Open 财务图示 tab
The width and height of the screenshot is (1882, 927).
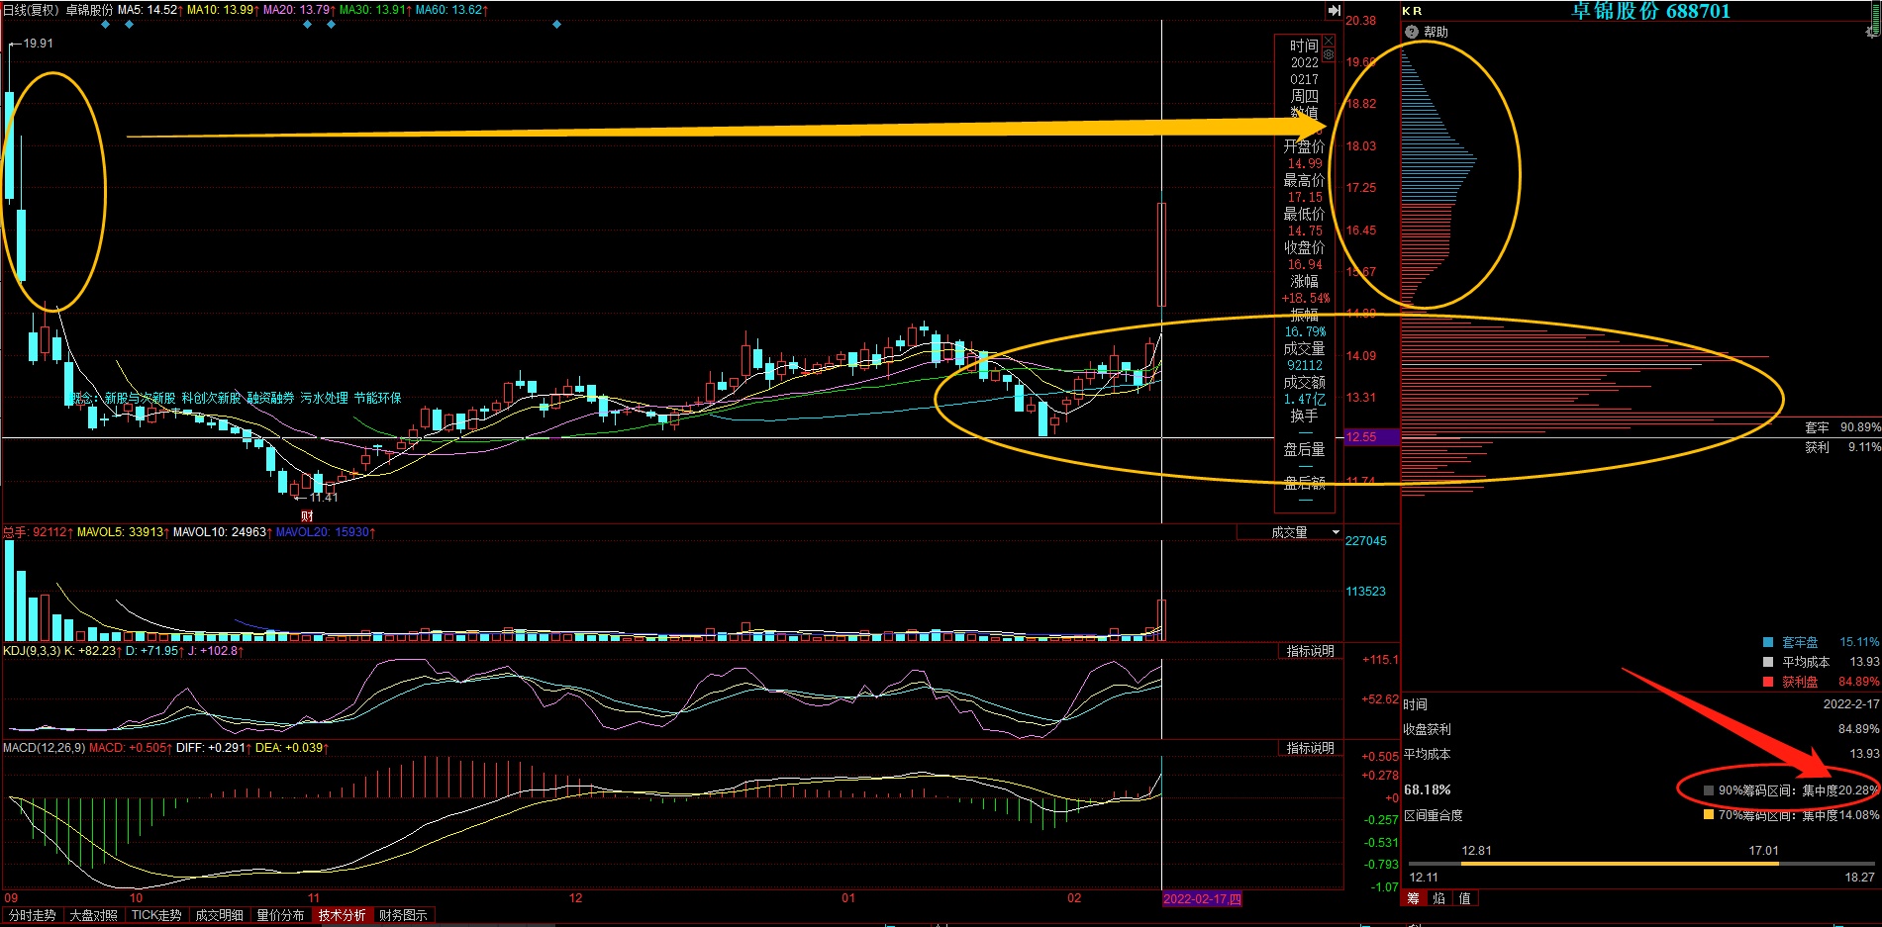pos(404,915)
